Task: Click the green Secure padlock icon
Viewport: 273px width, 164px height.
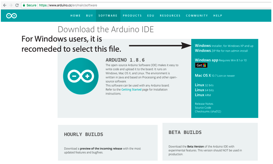Action: [24, 5]
